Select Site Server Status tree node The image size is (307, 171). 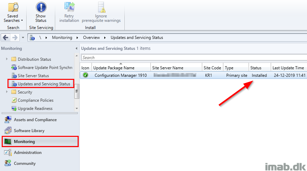pos(33,76)
